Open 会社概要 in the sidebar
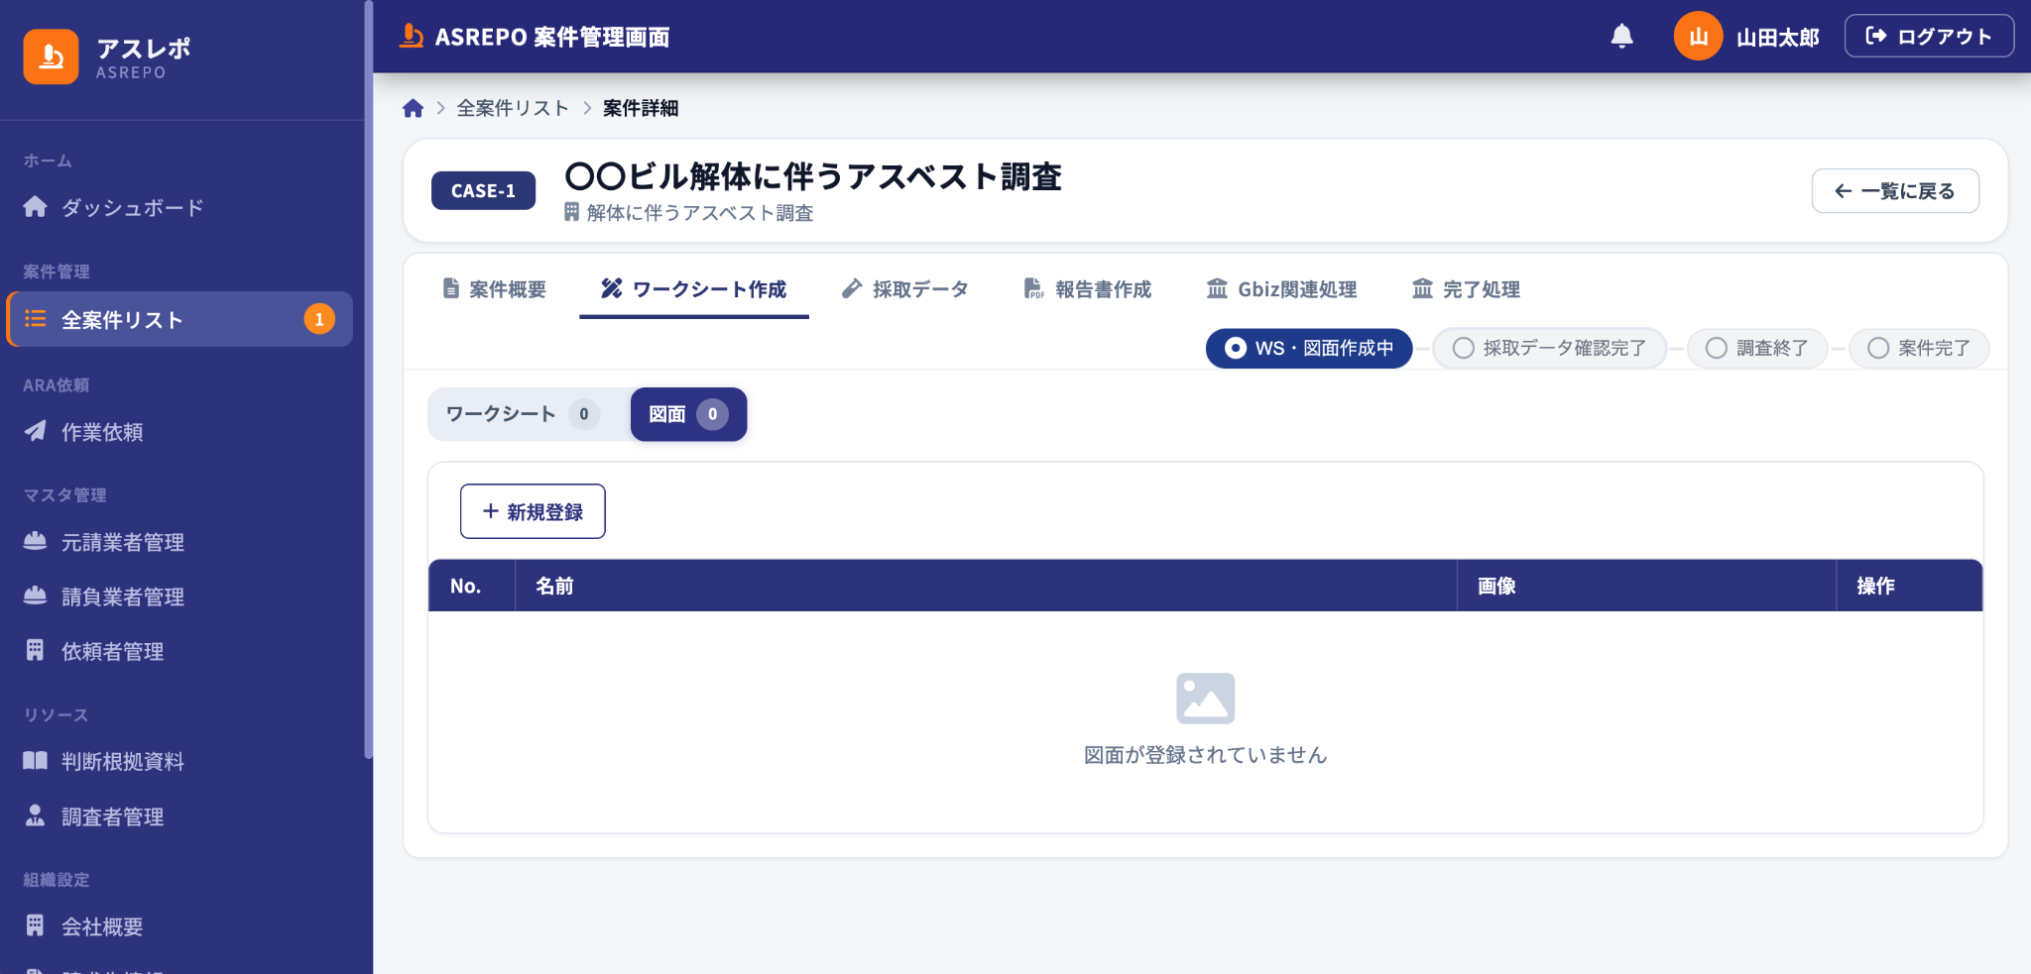Screen dimensions: 2031x974 [x=179, y=926]
